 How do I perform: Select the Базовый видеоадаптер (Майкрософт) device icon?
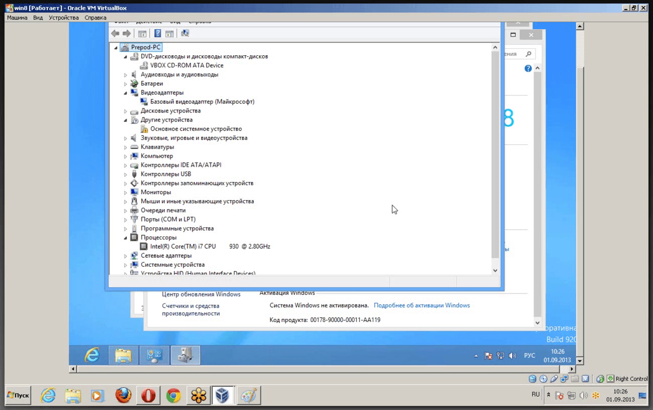pos(144,101)
